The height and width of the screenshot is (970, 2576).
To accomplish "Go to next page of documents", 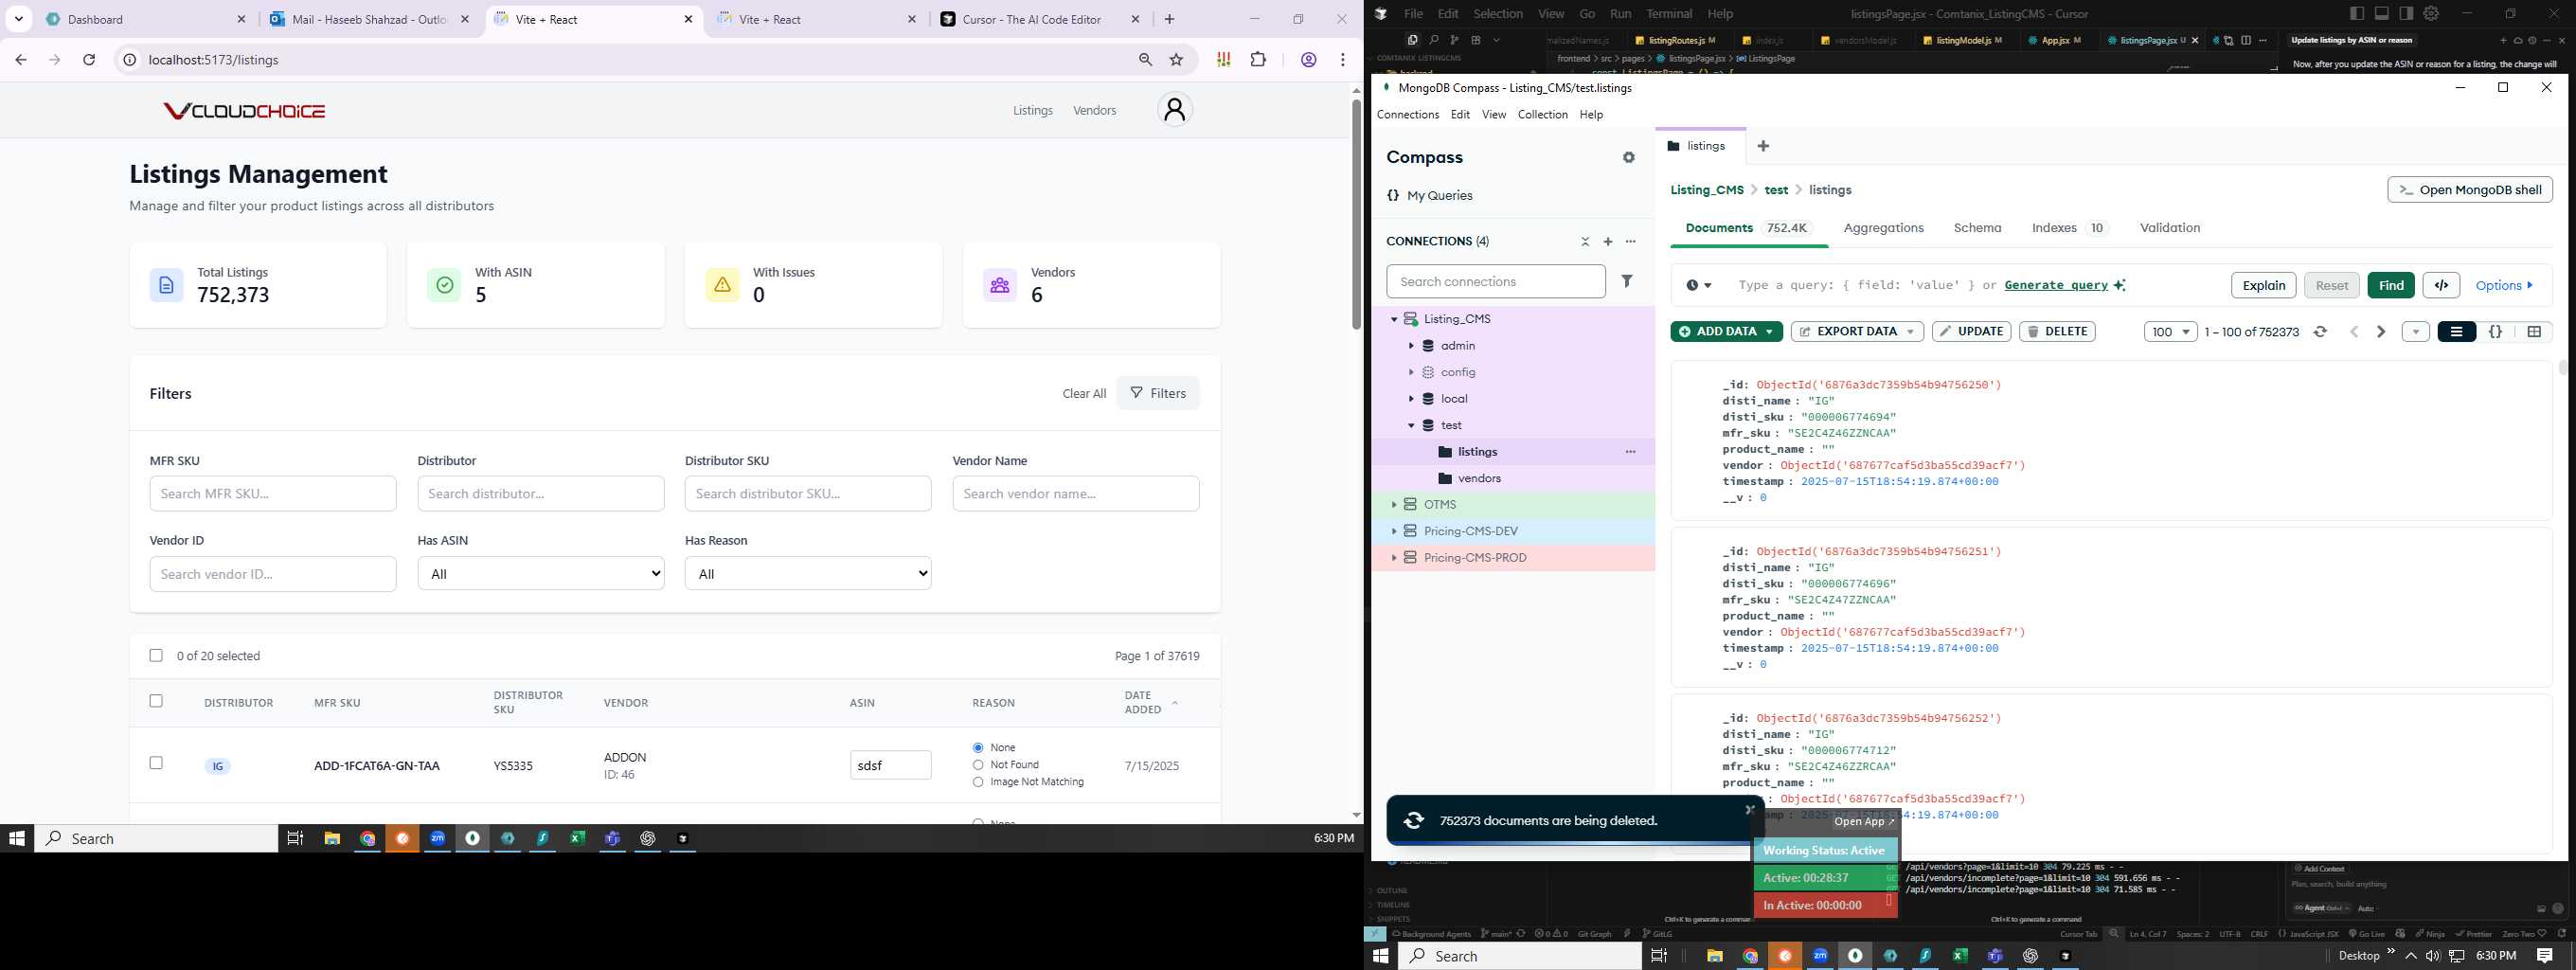I will click(2381, 332).
